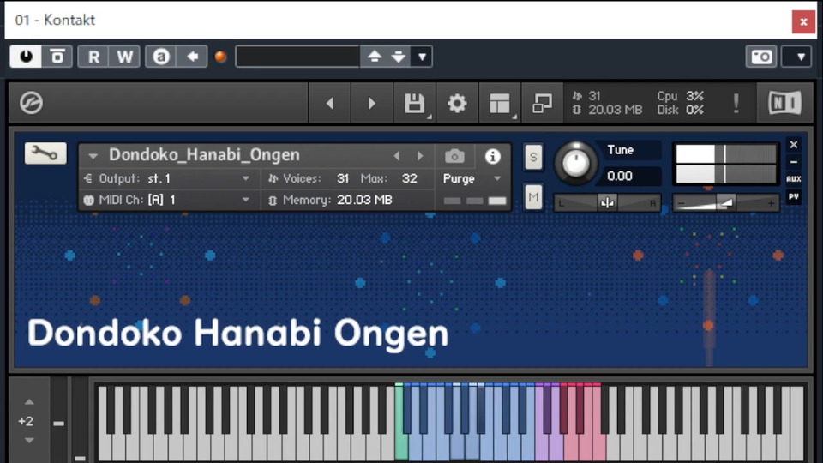823x463 pixels.
Task: Mute the instrument with M button
Action: pyautogui.click(x=533, y=197)
